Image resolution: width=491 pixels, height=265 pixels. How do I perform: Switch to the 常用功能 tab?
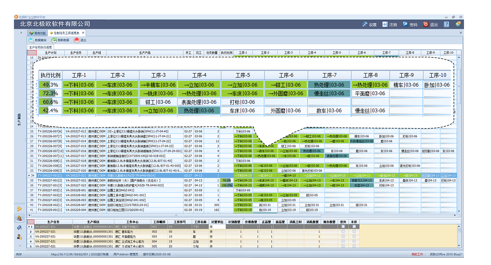(37, 33)
